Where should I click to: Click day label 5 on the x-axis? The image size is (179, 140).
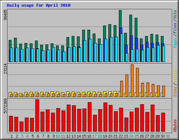[33, 136]
